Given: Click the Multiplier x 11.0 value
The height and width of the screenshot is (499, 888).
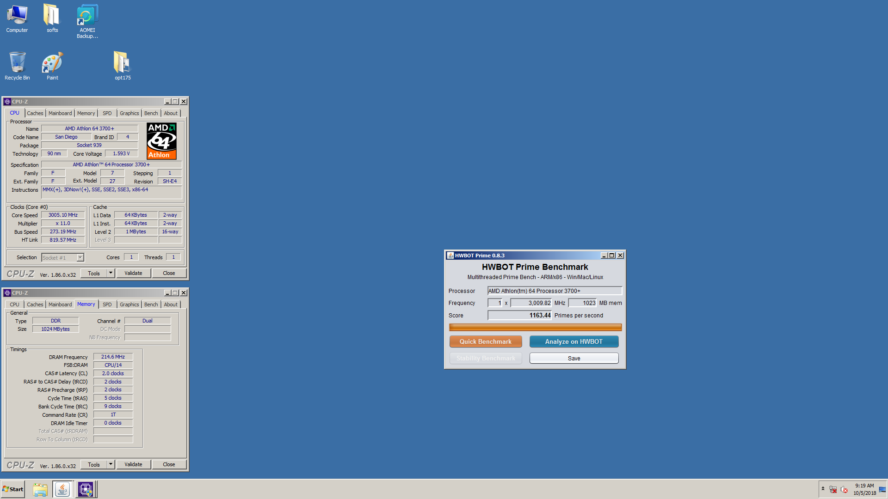Looking at the screenshot, I should [x=63, y=223].
